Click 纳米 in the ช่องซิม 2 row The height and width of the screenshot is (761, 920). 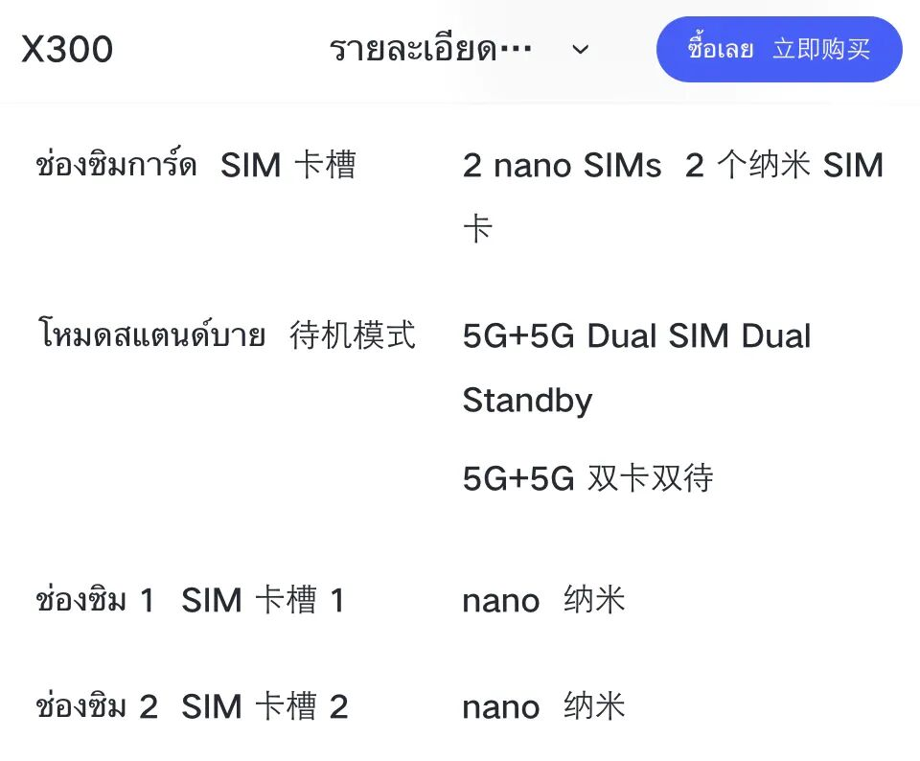(594, 707)
